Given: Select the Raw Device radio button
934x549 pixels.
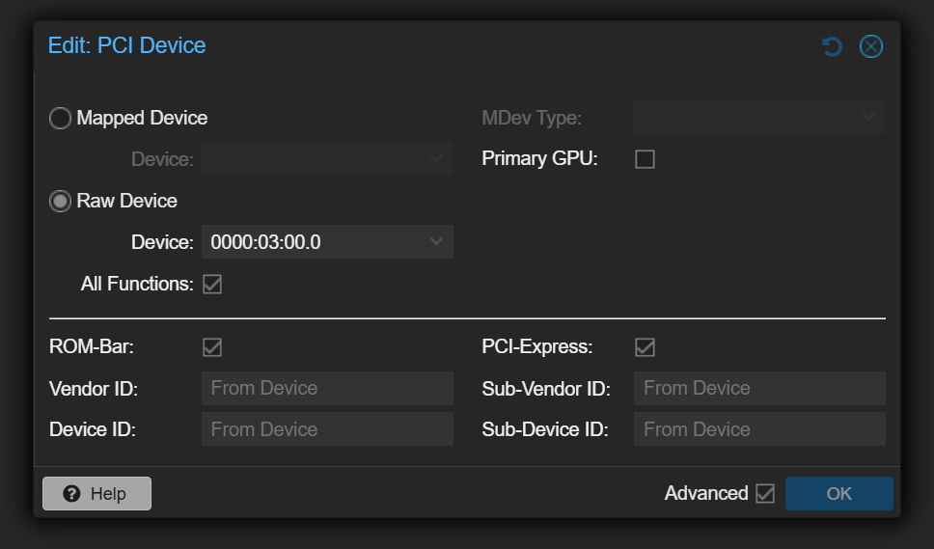Looking at the screenshot, I should click(60, 202).
